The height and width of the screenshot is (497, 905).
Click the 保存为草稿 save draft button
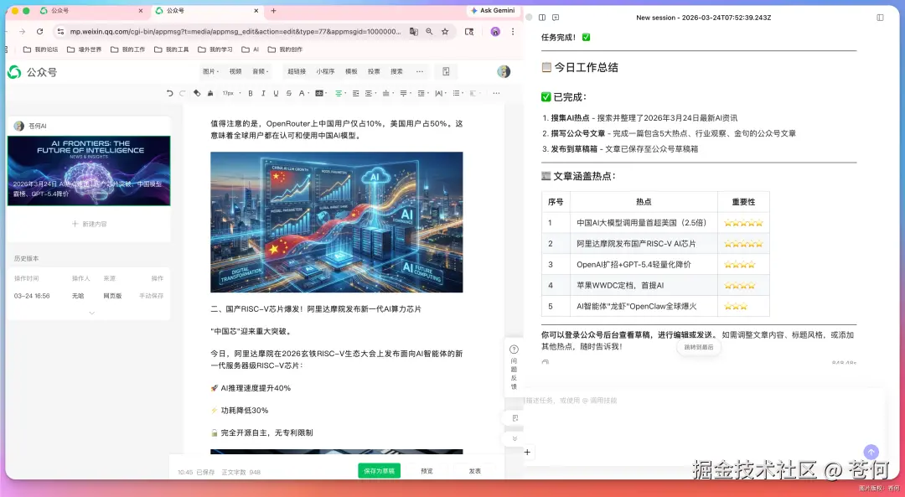[379, 471]
